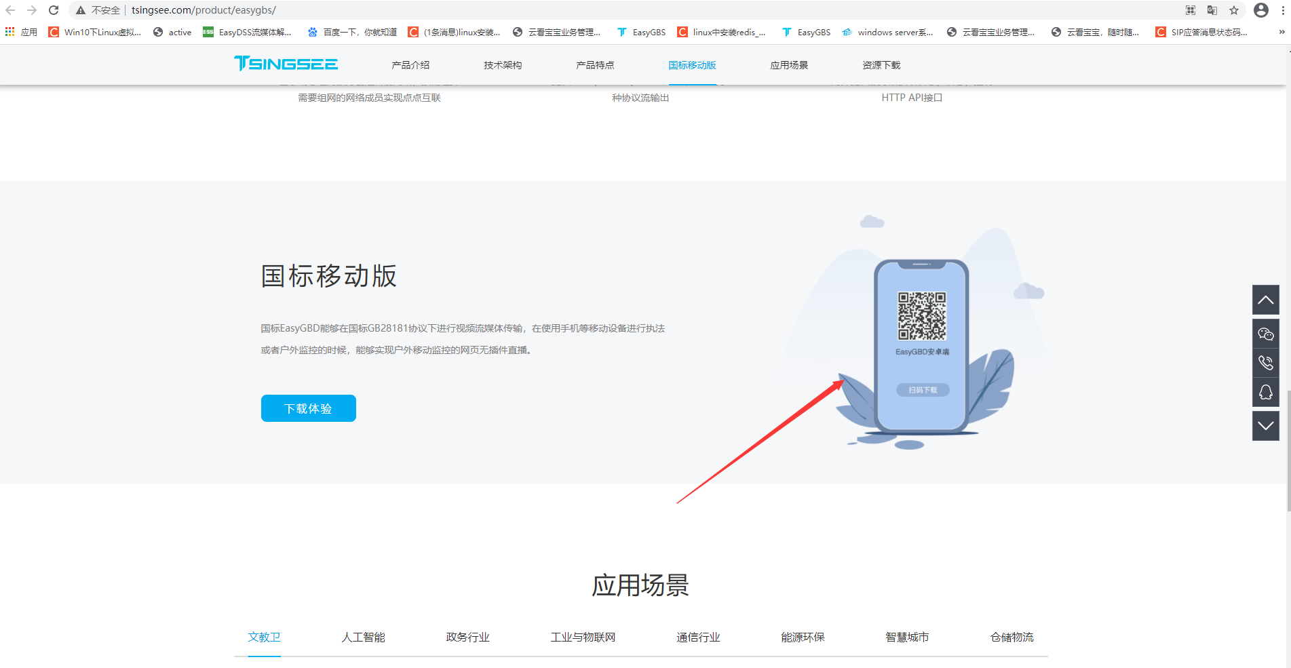1291x668 pixels.
Task: Click the browser forward arrow
Action: 32,10
